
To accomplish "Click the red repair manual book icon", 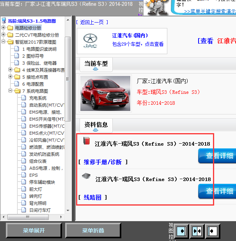I will pos(86,141).
